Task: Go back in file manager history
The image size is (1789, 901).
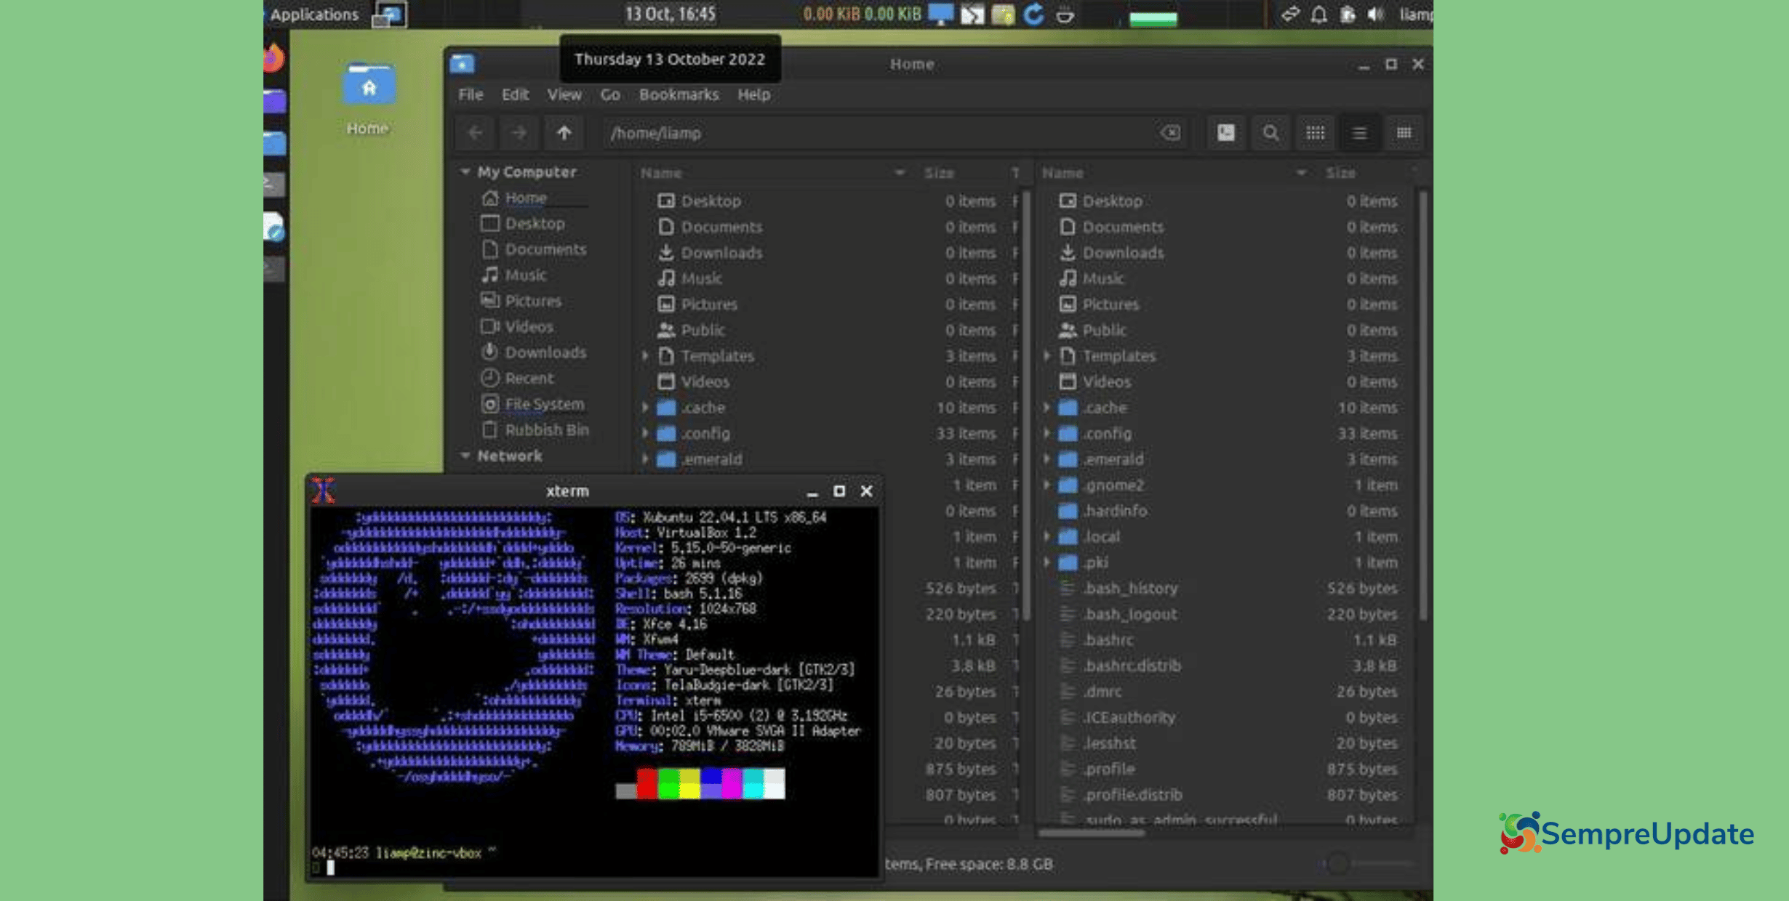Action: [x=475, y=133]
